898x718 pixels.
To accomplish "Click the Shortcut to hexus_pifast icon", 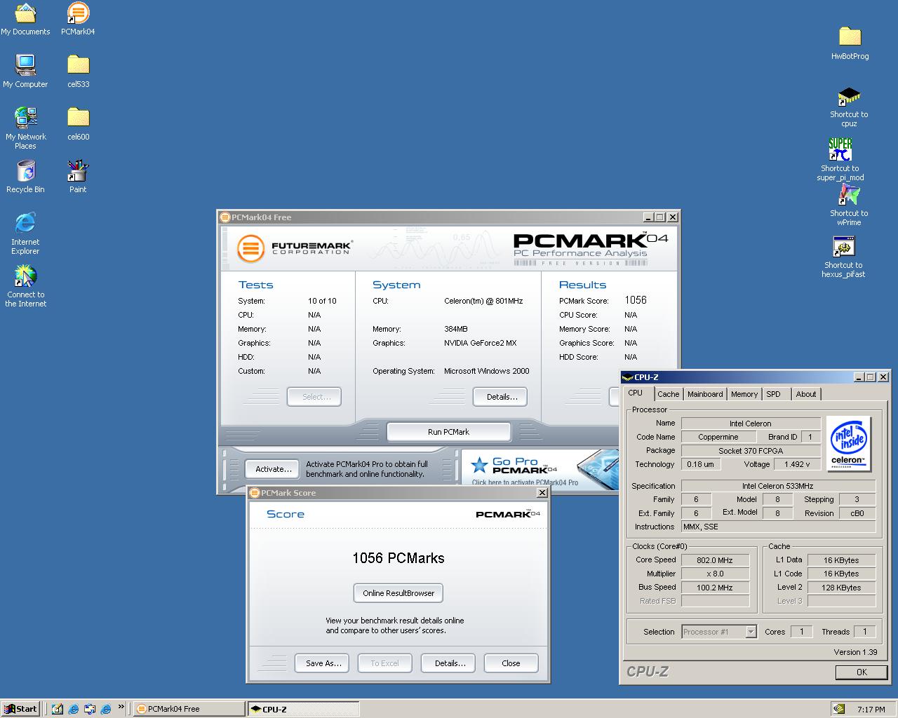I will click(843, 257).
